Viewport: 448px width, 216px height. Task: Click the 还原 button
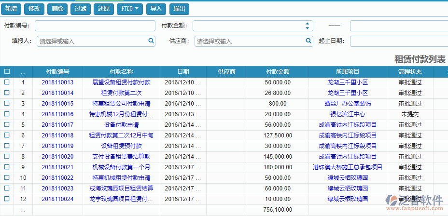pyautogui.click(x=104, y=9)
